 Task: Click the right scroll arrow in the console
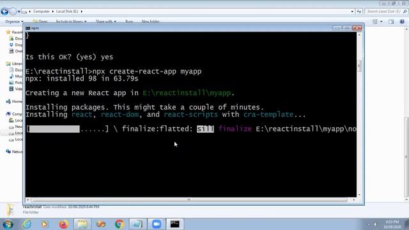[354, 200]
